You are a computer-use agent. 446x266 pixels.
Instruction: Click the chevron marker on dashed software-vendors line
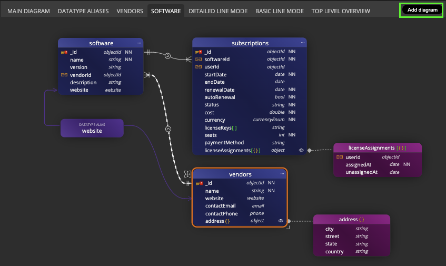pos(169,129)
